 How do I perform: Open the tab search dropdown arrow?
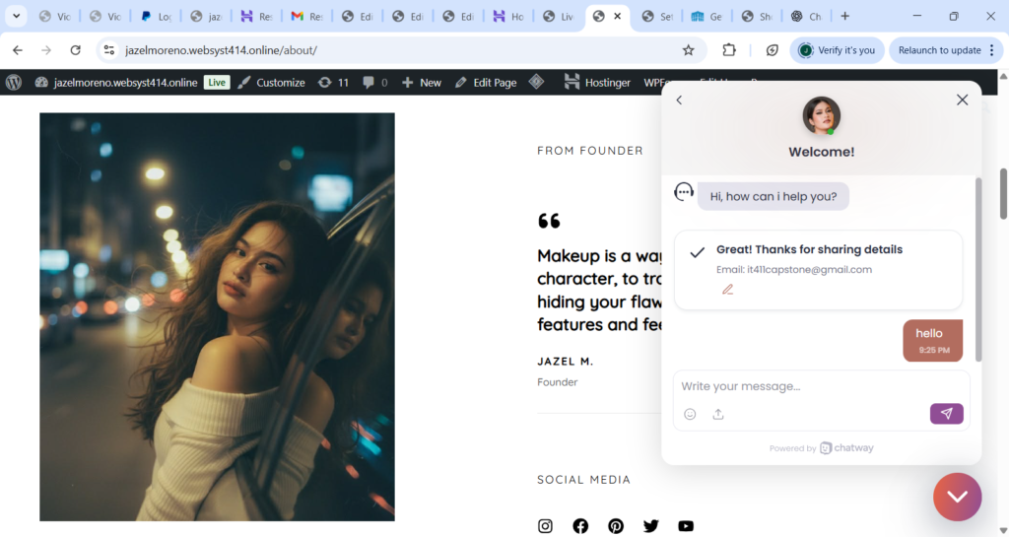point(17,17)
